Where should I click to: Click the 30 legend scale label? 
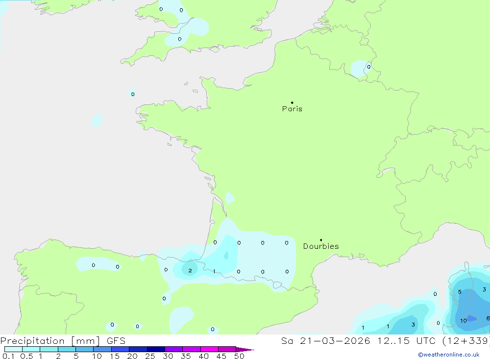tap(168, 356)
